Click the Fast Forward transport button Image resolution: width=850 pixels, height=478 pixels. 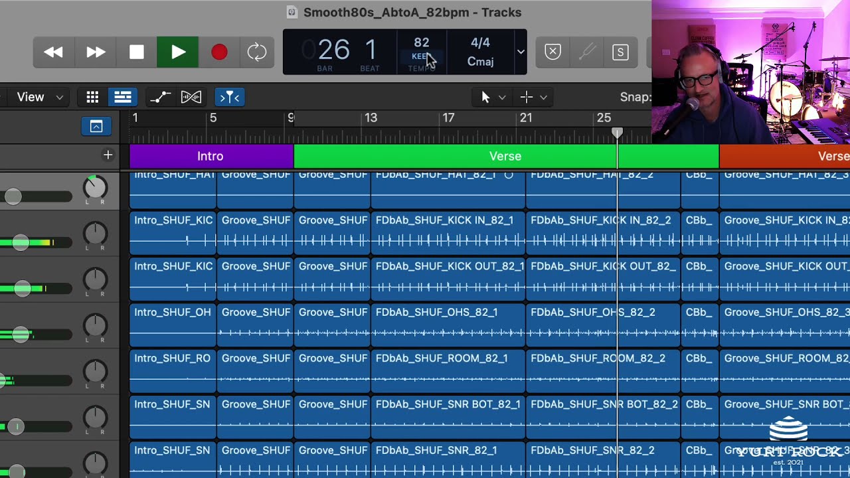(x=96, y=52)
